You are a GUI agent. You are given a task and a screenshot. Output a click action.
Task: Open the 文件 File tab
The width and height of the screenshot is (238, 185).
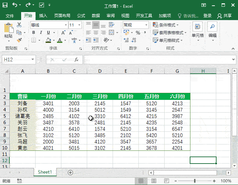10,16
